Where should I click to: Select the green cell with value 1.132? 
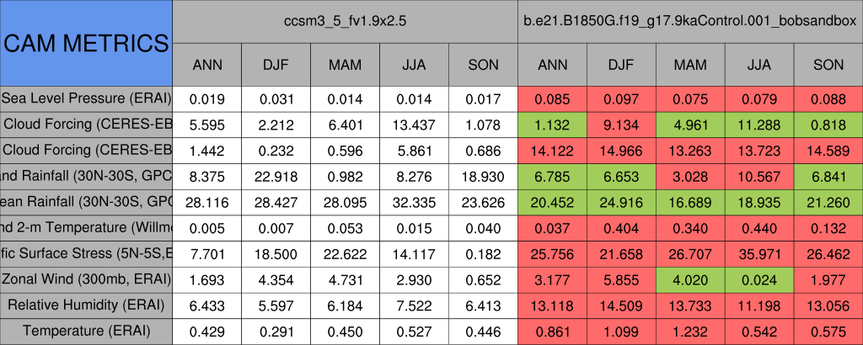point(553,125)
